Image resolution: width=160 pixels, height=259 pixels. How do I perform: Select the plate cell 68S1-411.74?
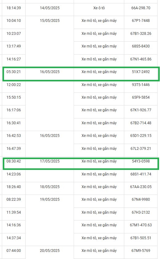click(x=141, y=176)
